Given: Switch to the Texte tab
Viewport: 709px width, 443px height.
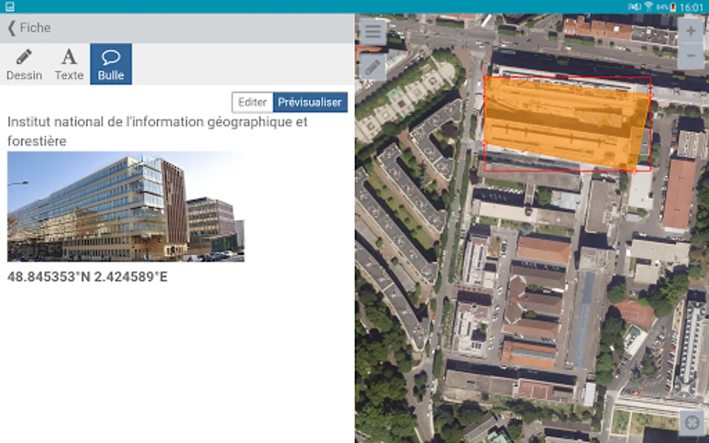Looking at the screenshot, I should (69, 64).
